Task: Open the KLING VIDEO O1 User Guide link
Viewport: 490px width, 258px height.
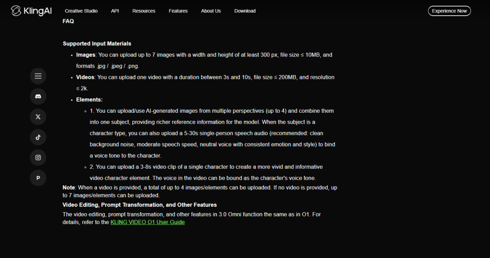Action: 147,222
